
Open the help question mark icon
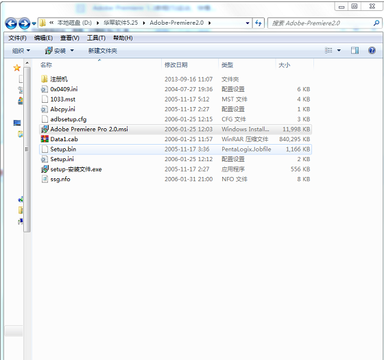coord(372,51)
